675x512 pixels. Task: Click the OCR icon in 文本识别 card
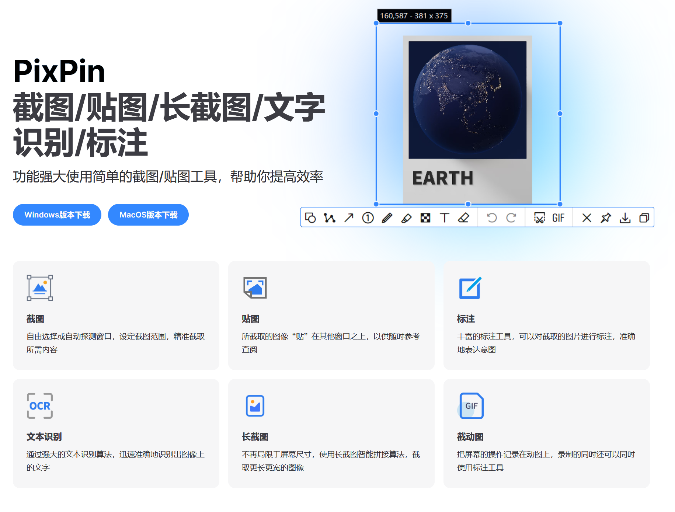pyautogui.click(x=40, y=406)
